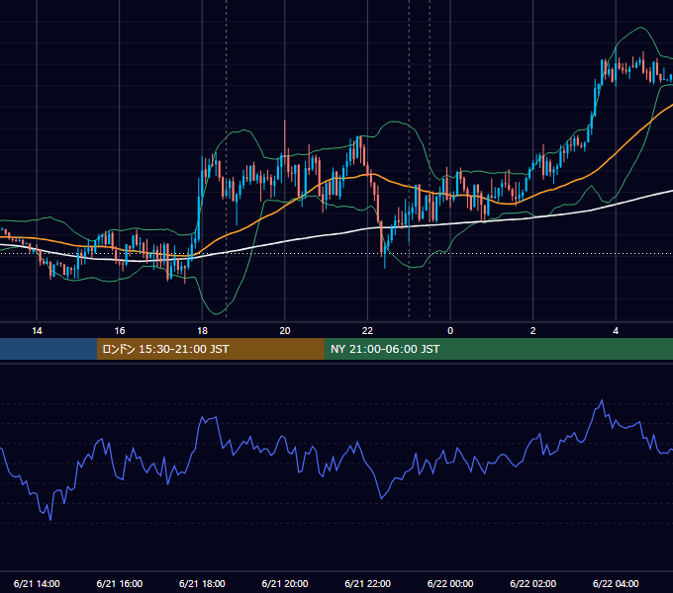Click the 2 hour label on the price chart axis

(x=533, y=331)
